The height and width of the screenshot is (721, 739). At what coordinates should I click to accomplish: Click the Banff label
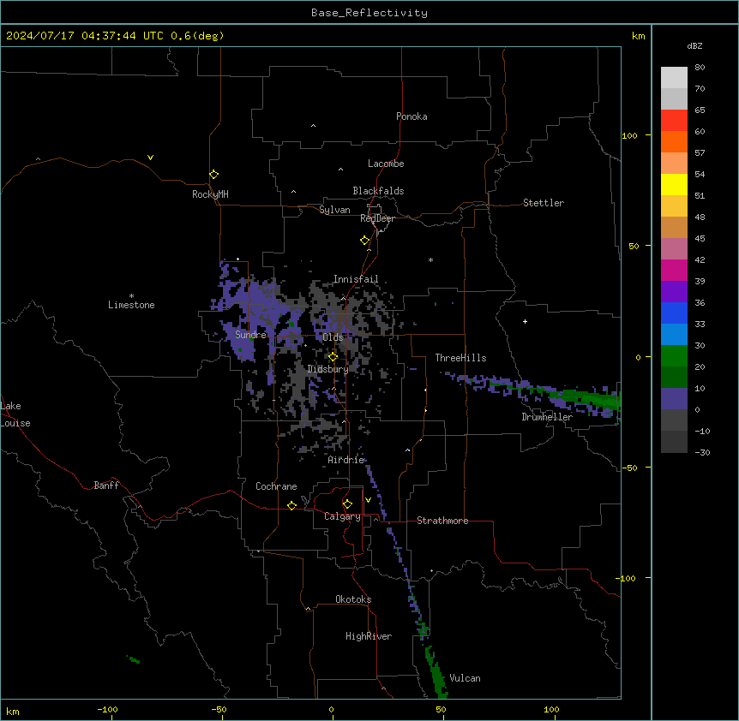click(x=106, y=486)
